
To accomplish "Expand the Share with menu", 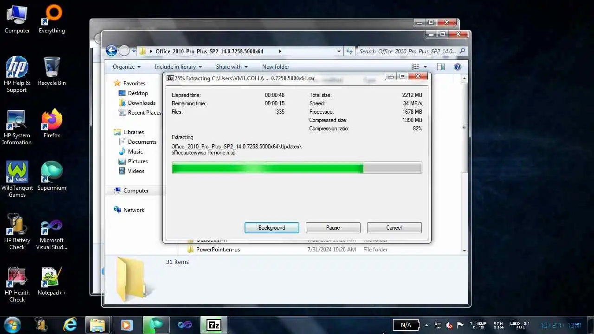I will (232, 67).
